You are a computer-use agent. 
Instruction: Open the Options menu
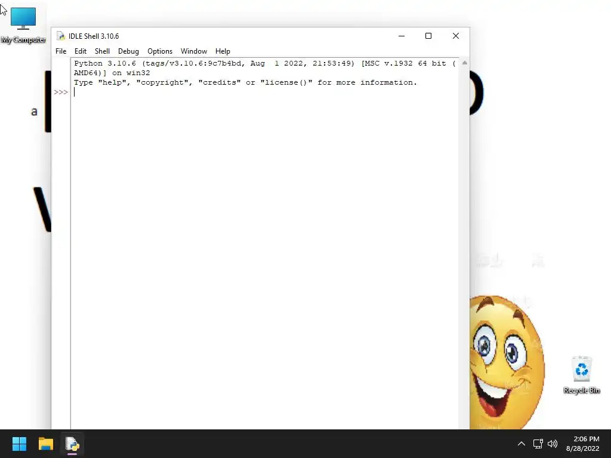[x=160, y=51]
